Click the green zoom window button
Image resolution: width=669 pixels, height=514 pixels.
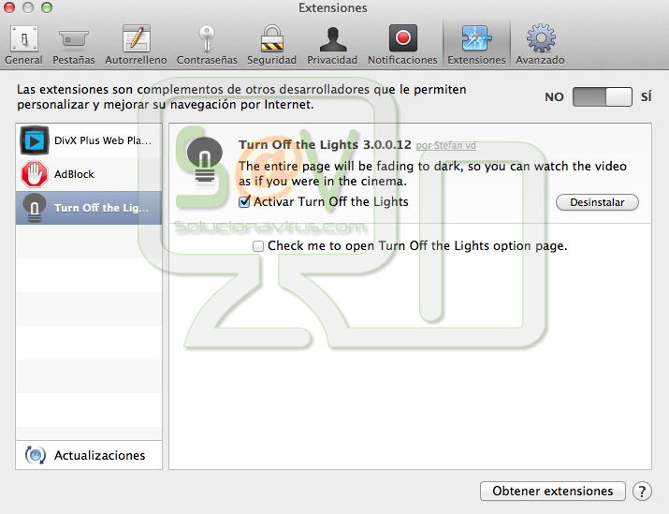pos(47,7)
